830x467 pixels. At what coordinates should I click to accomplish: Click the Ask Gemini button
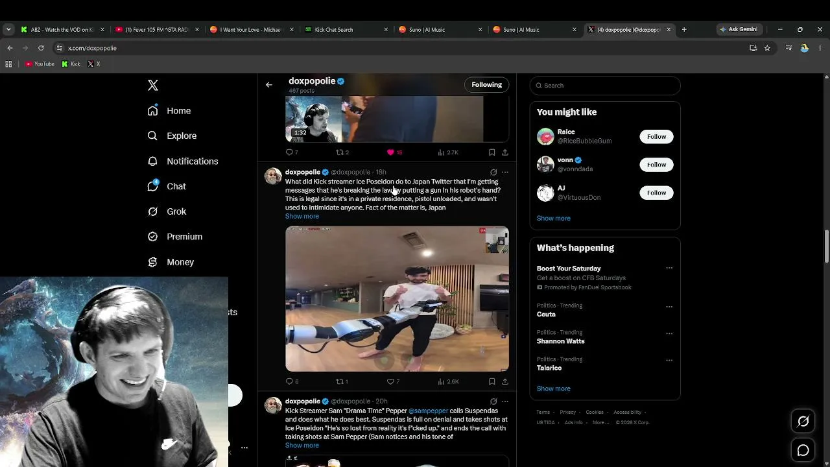(739, 29)
